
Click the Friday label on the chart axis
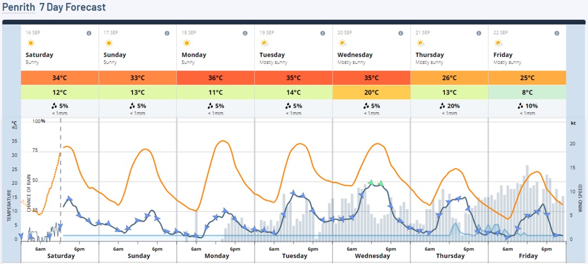(527, 256)
